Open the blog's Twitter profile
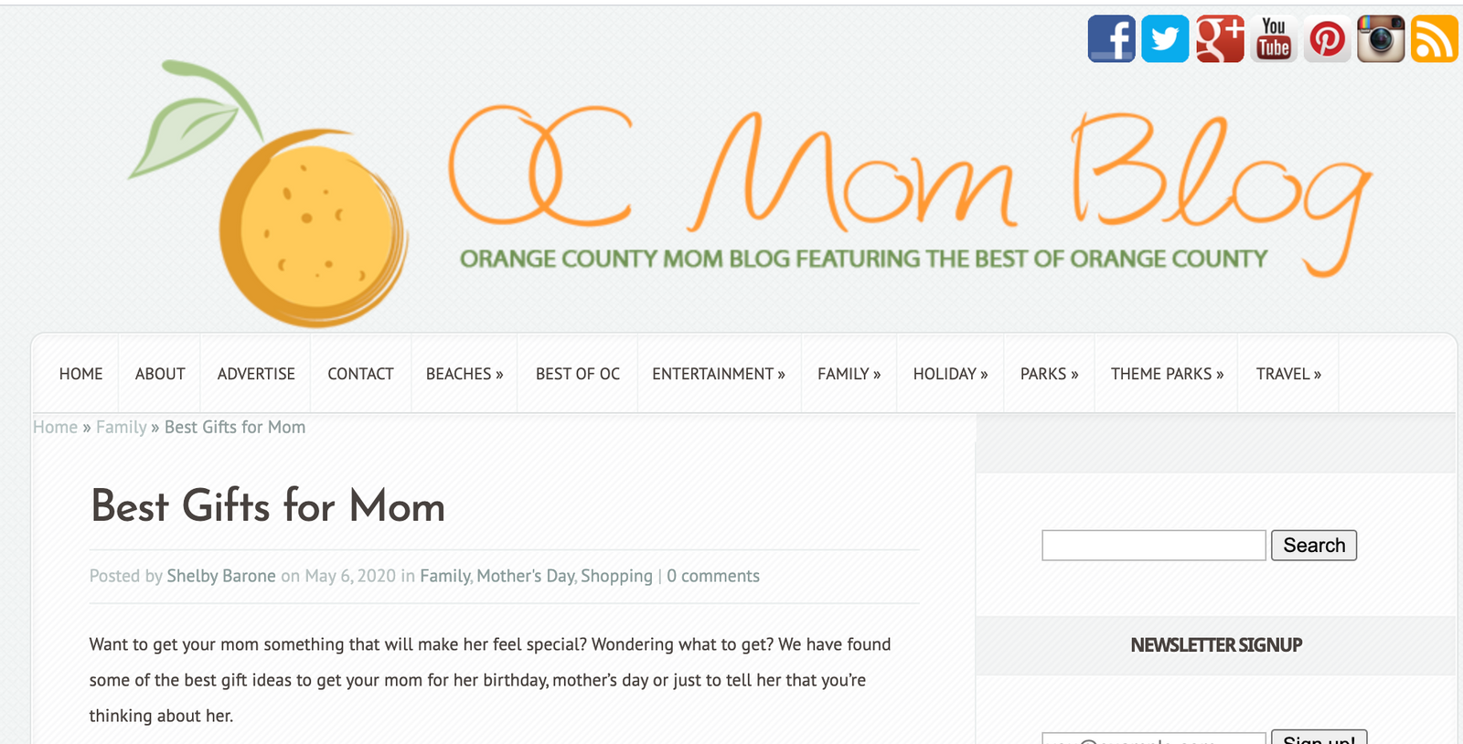This screenshot has width=1463, height=744. (x=1165, y=38)
